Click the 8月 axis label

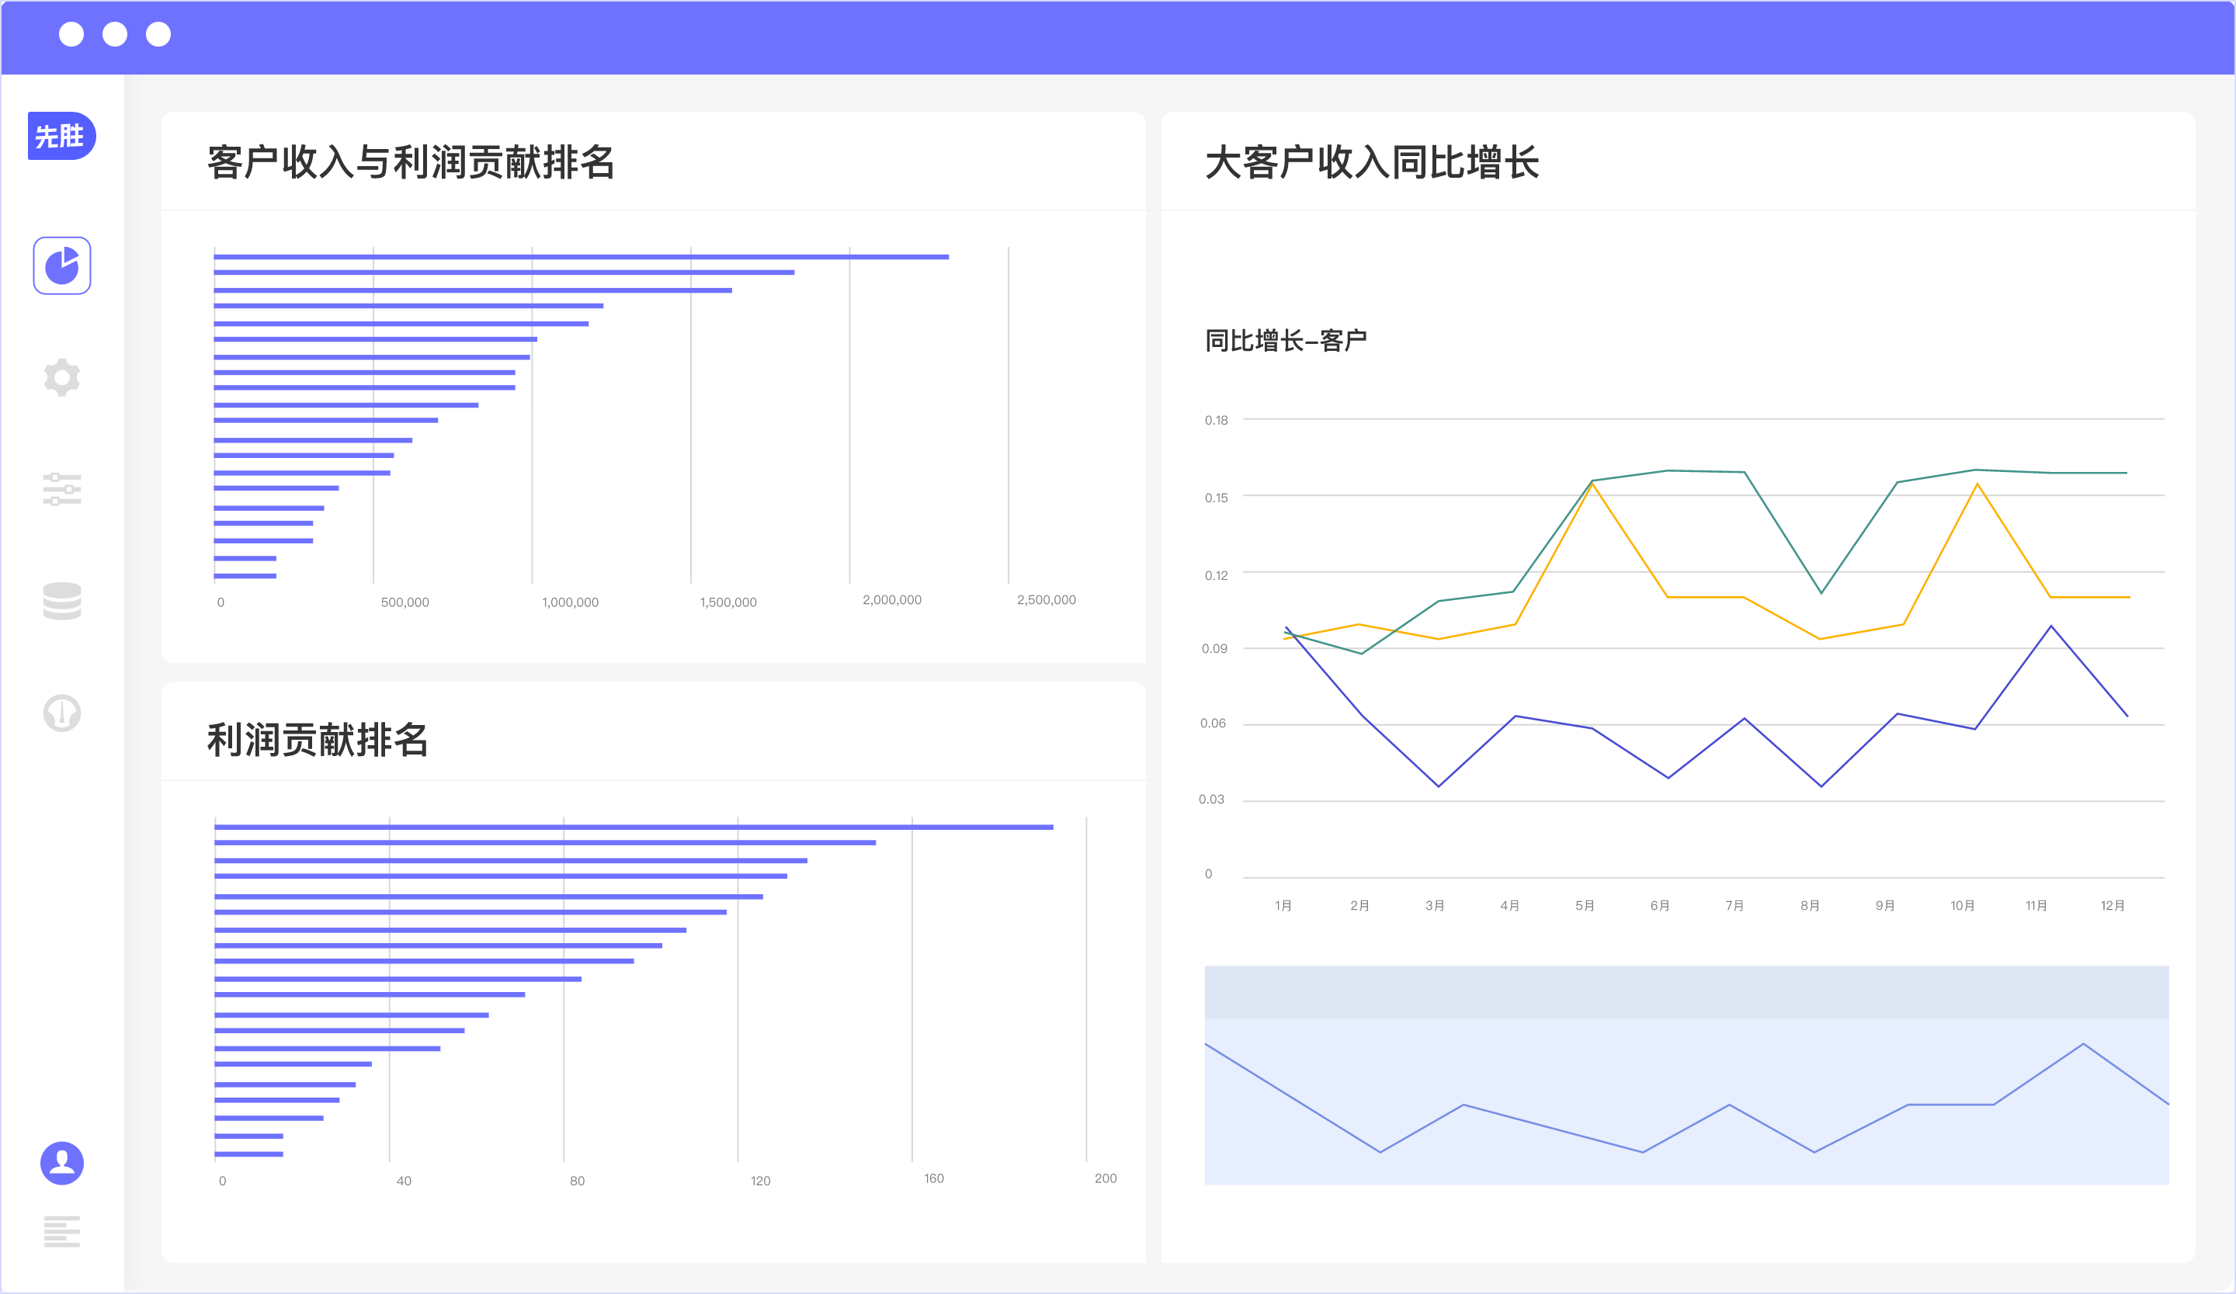click(1809, 906)
